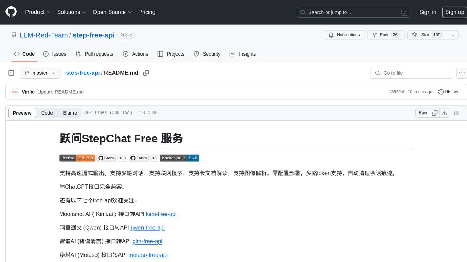Open the step-free-api repository link in header
This screenshot has height=262, width=467.
point(93,35)
